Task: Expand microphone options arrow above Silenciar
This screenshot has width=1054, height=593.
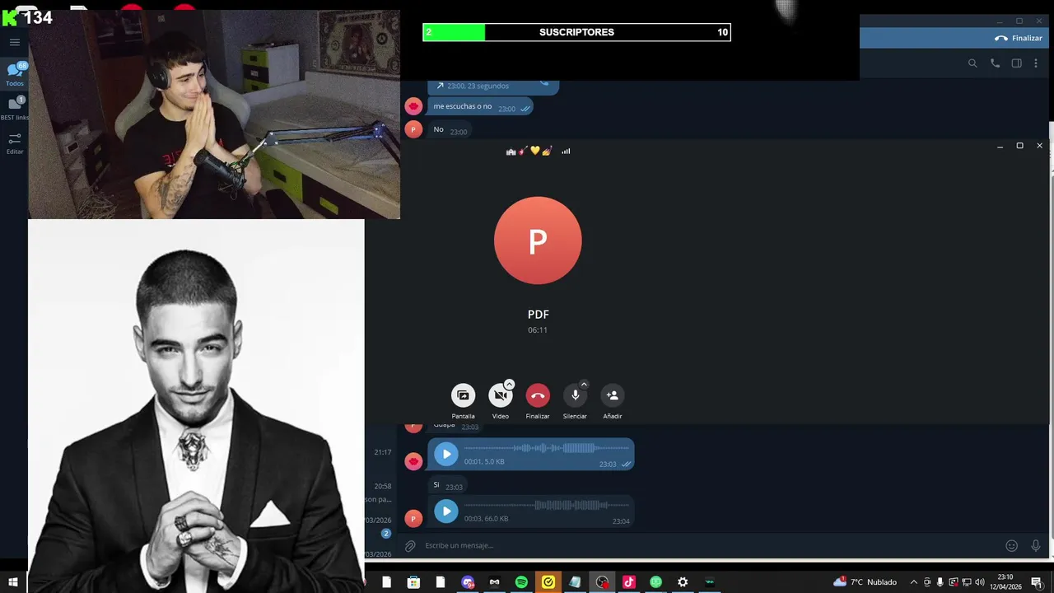Action: 584,385
